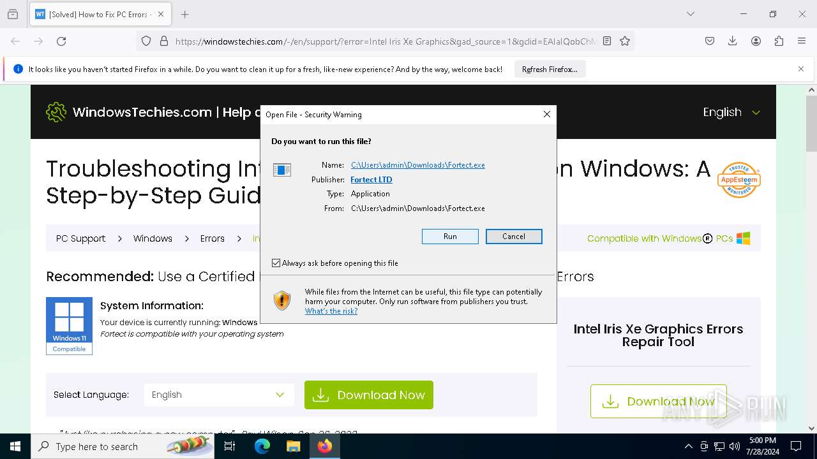Click the green Download Now button
The width and height of the screenshot is (817, 459).
click(369, 395)
